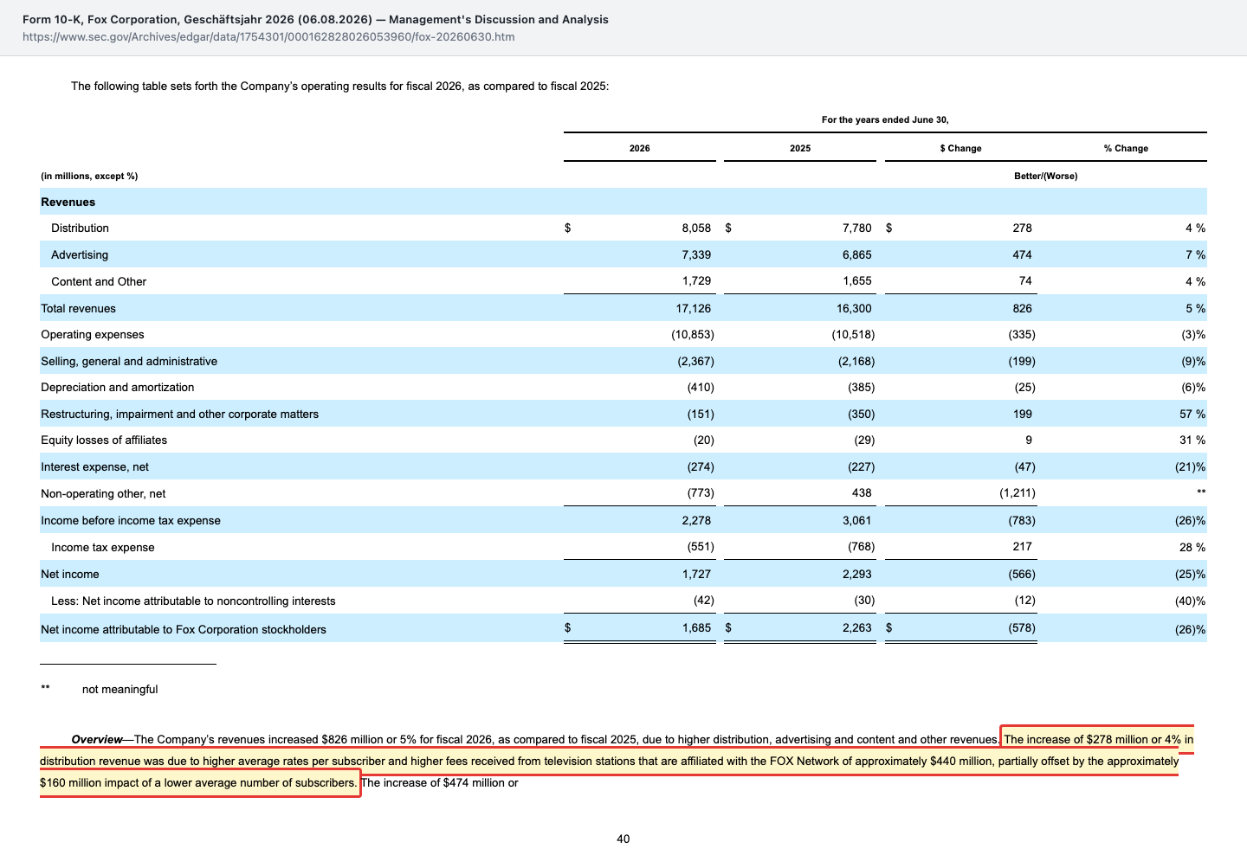Select the Distribution revenue row label
1247x868 pixels.
coord(80,228)
